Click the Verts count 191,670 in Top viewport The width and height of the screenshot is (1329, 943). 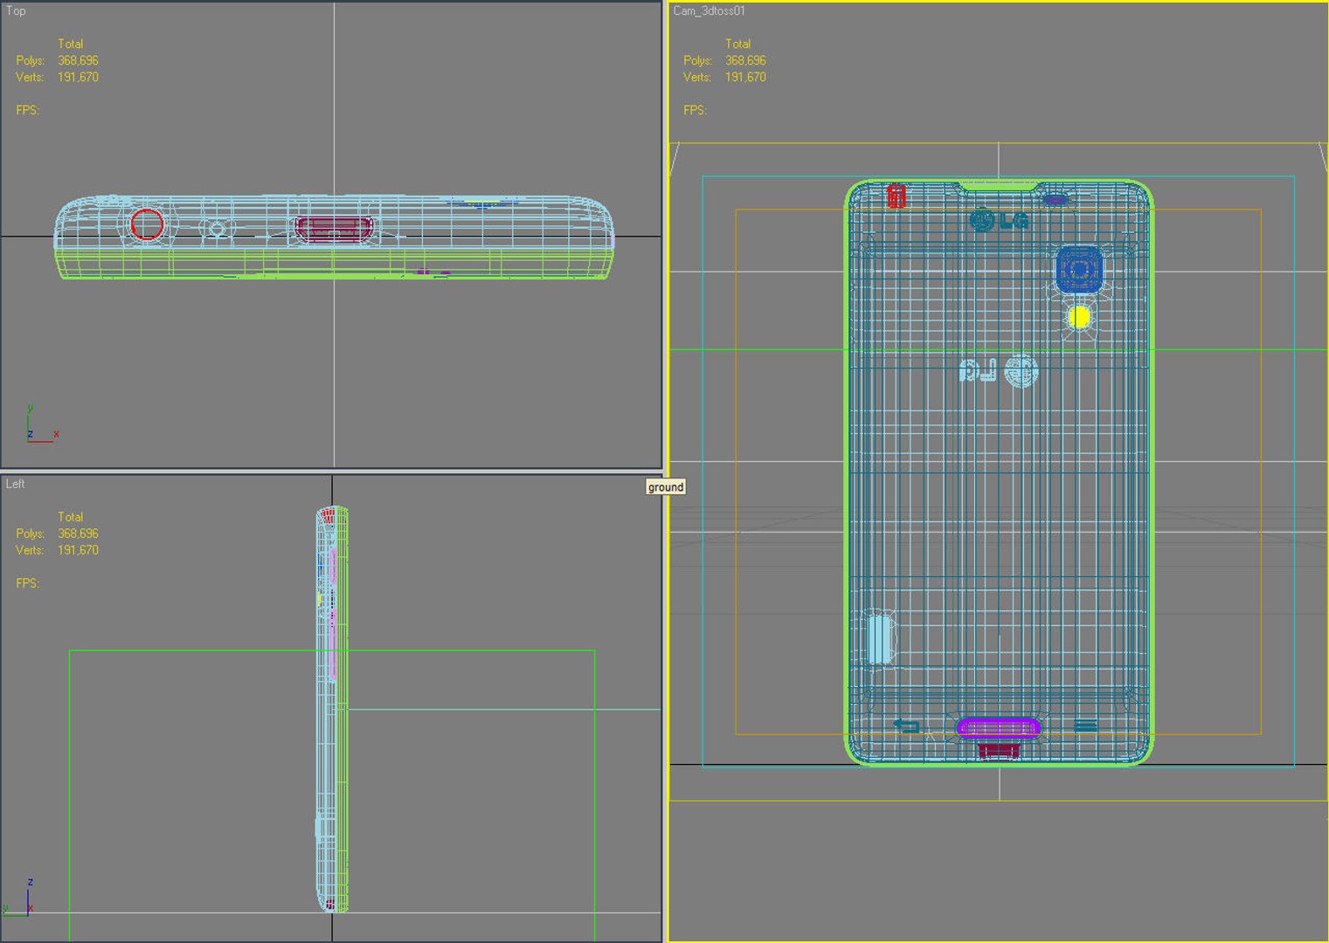79,77
